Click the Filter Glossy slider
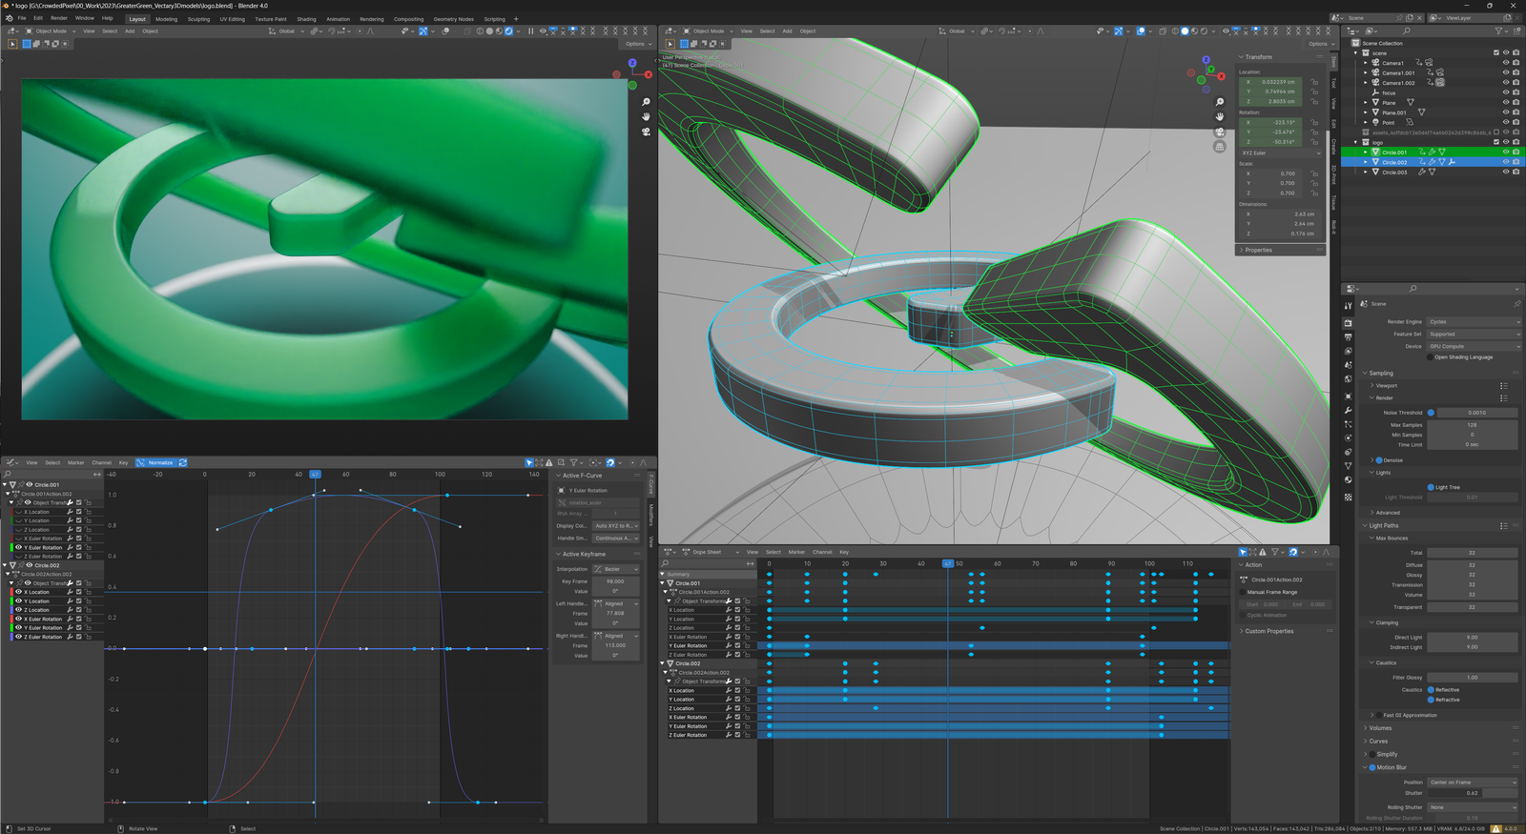 [1473, 678]
